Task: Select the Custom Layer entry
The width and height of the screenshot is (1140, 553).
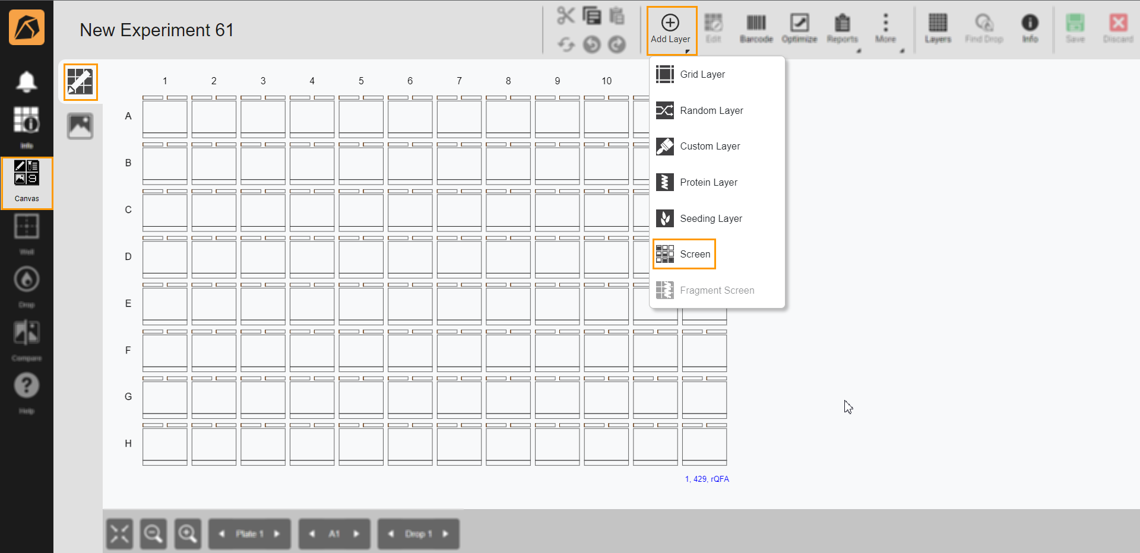Action: [x=710, y=146]
